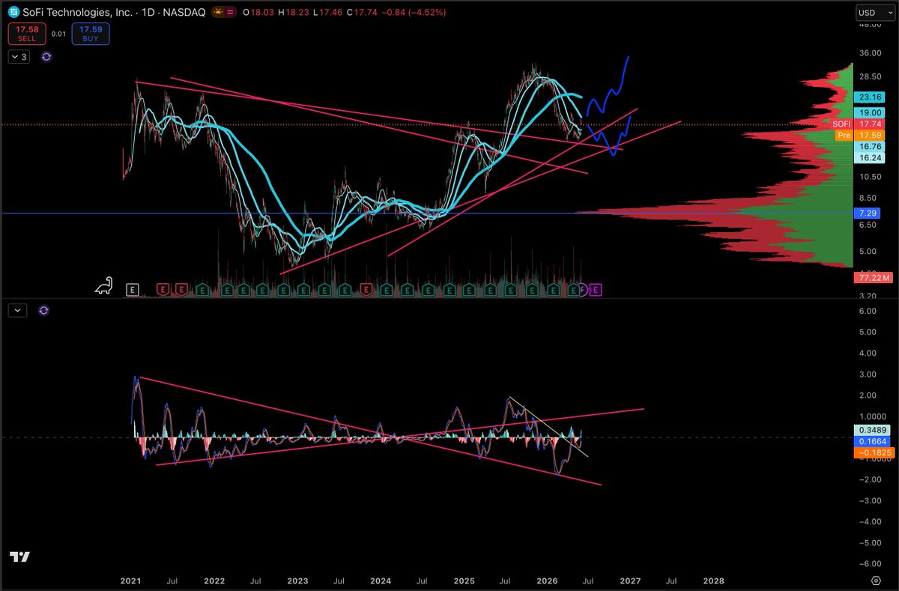This screenshot has width=899, height=591.
Task: Open chart settings gear icon
Action: point(876,581)
